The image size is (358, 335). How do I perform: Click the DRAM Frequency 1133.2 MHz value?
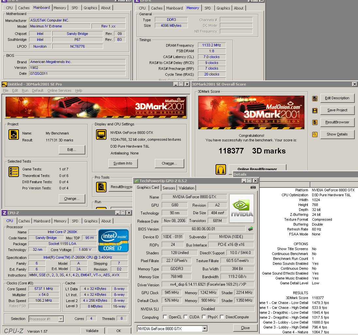(212, 45)
